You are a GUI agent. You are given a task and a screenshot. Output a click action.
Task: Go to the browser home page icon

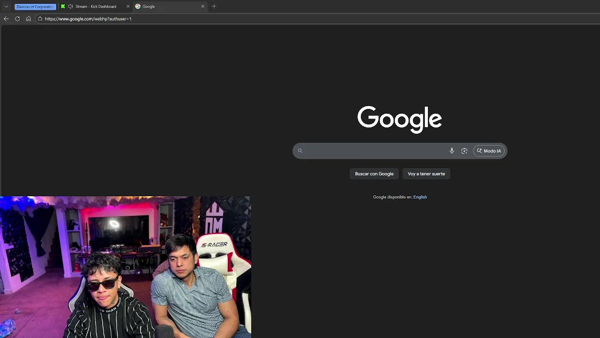click(29, 19)
